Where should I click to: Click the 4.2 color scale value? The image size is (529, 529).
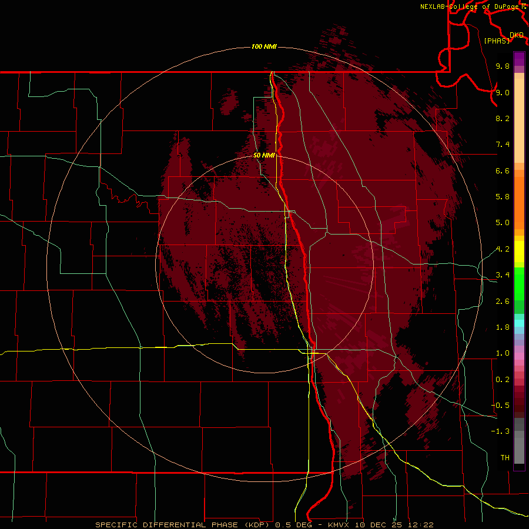pos(503,249)
